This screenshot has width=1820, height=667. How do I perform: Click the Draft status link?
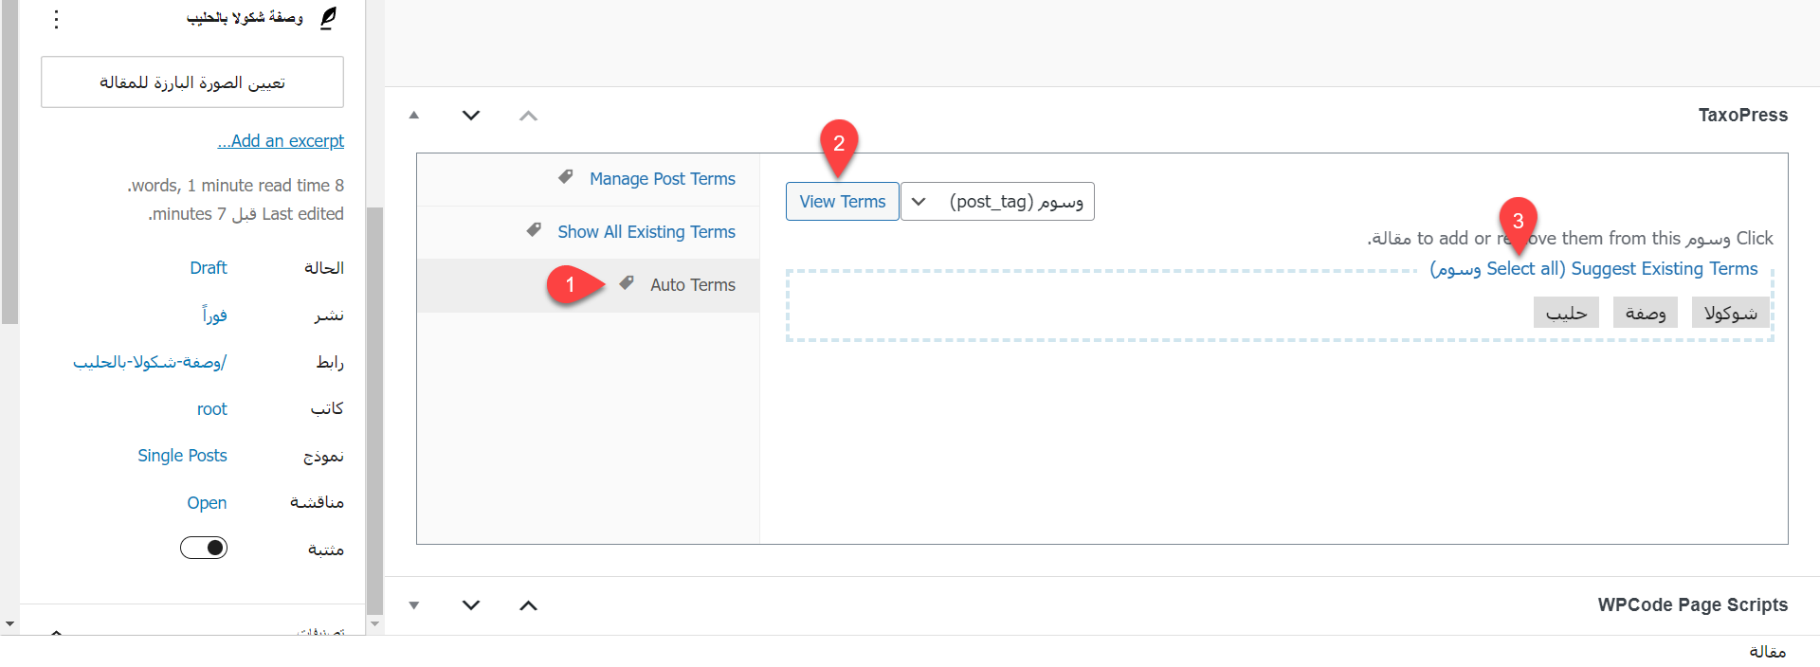pyautogui.click(x=209, y=268)
